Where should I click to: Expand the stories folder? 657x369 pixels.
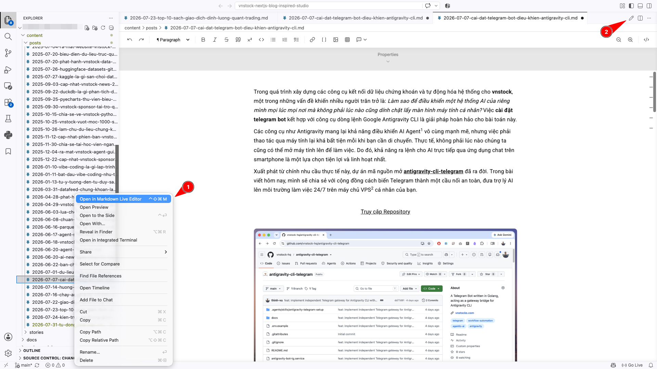[x=26, y=332]
